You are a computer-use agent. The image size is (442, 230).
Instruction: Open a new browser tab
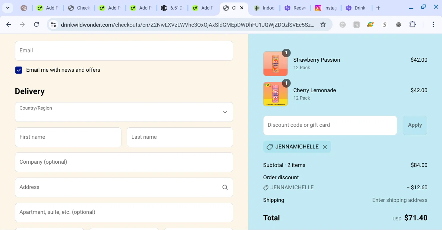[378, 8]
